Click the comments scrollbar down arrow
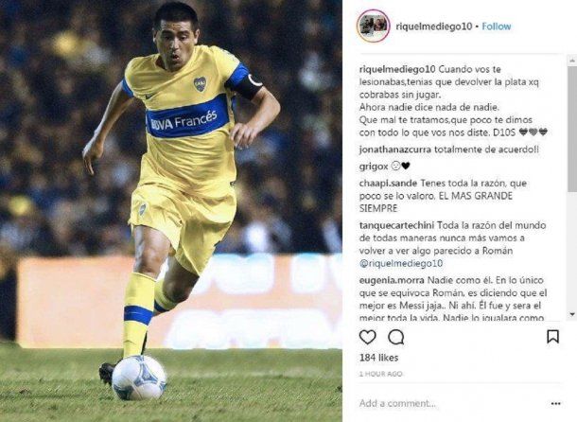The height and width of the screenshot is (422, 577). pos(572,314)
